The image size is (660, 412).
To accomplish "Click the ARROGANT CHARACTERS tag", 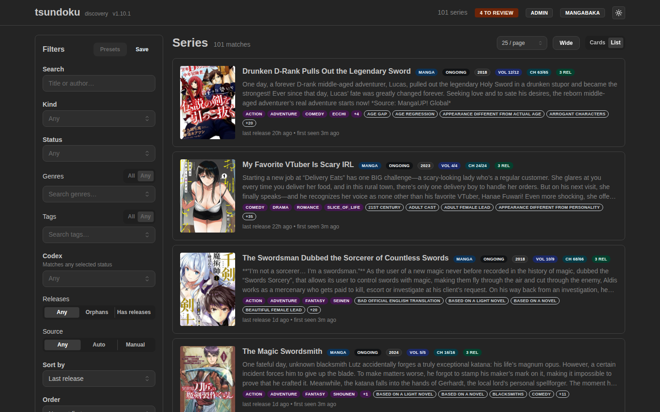I will click(577, 114).
